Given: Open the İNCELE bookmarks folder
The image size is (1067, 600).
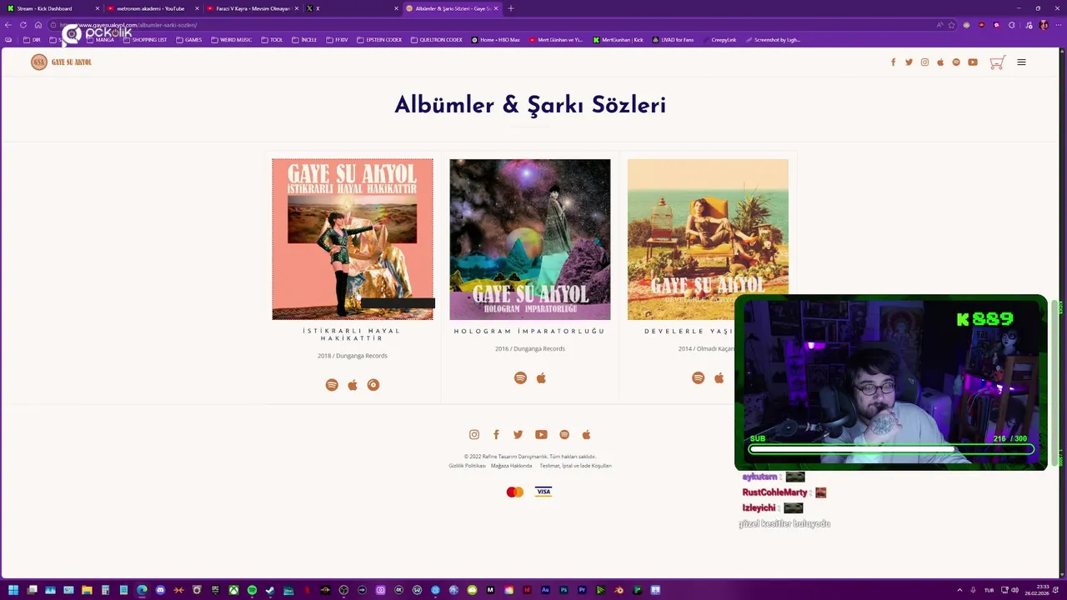Looking at the screenshot, I should point(304,40).
